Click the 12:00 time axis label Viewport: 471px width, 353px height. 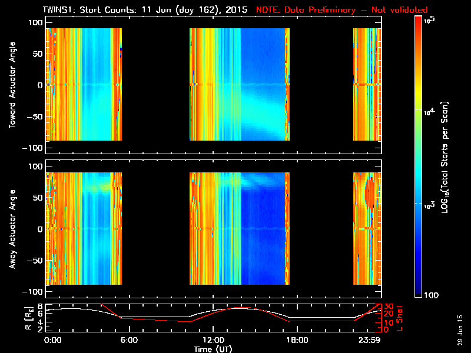pos(213,341)
